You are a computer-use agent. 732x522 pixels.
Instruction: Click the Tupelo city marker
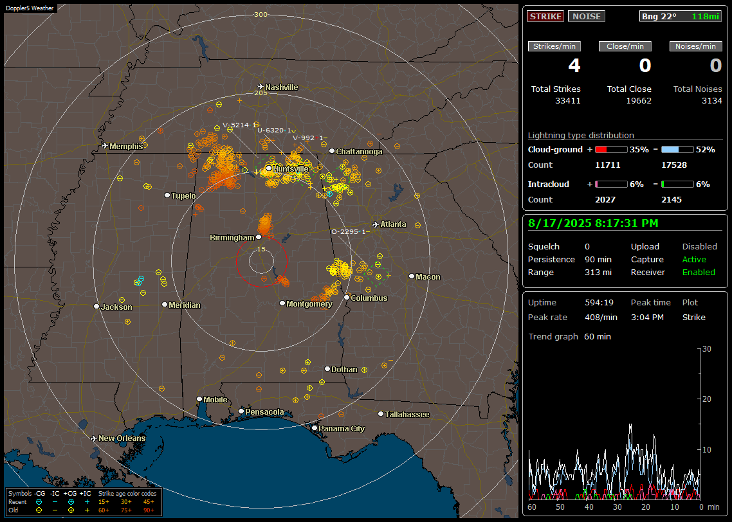[x=167, y=195]
